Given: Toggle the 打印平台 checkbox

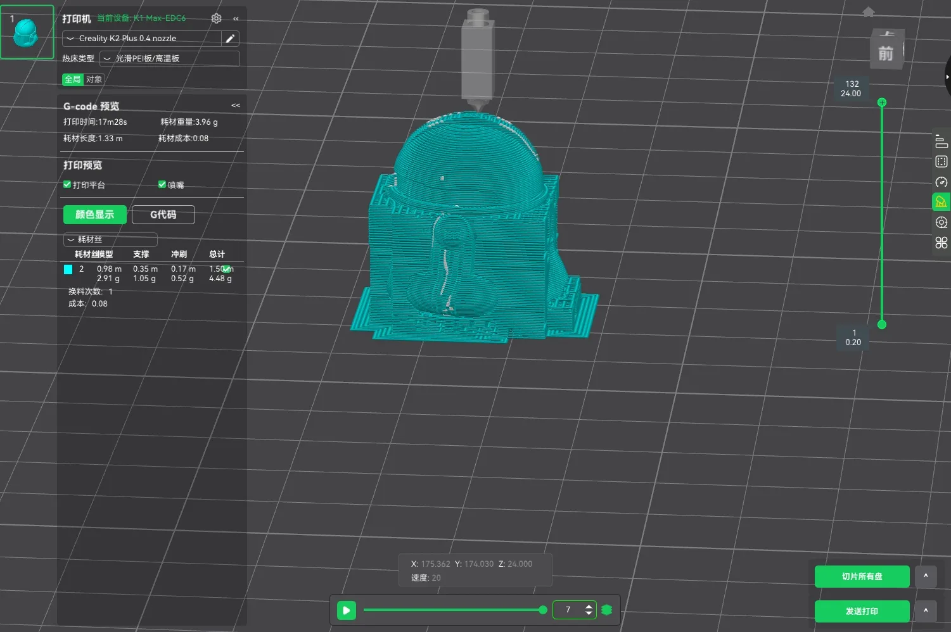Looking at the screenshot, I should (x=67, y=184).
